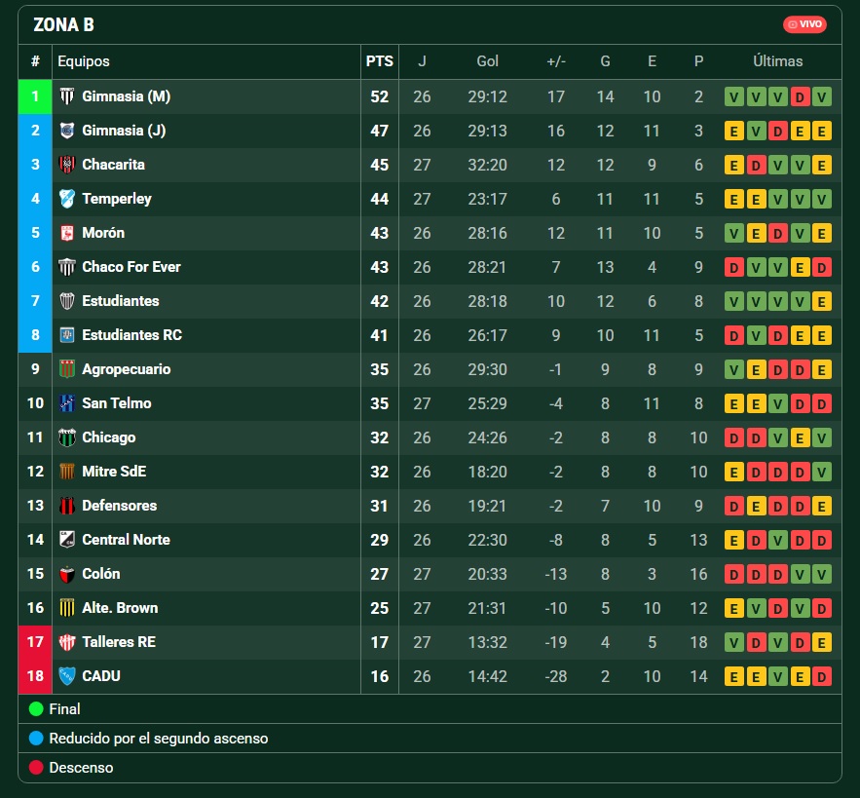Click the Chacarita team crest icon
This screenshot has width=860, height=798.
[67, 165]
